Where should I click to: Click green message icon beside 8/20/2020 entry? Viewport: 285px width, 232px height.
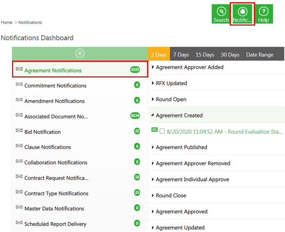coord(154,130)
